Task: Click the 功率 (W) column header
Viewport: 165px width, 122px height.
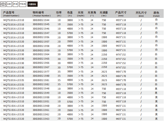Action: pyautogui.click(x=59, y=14)
